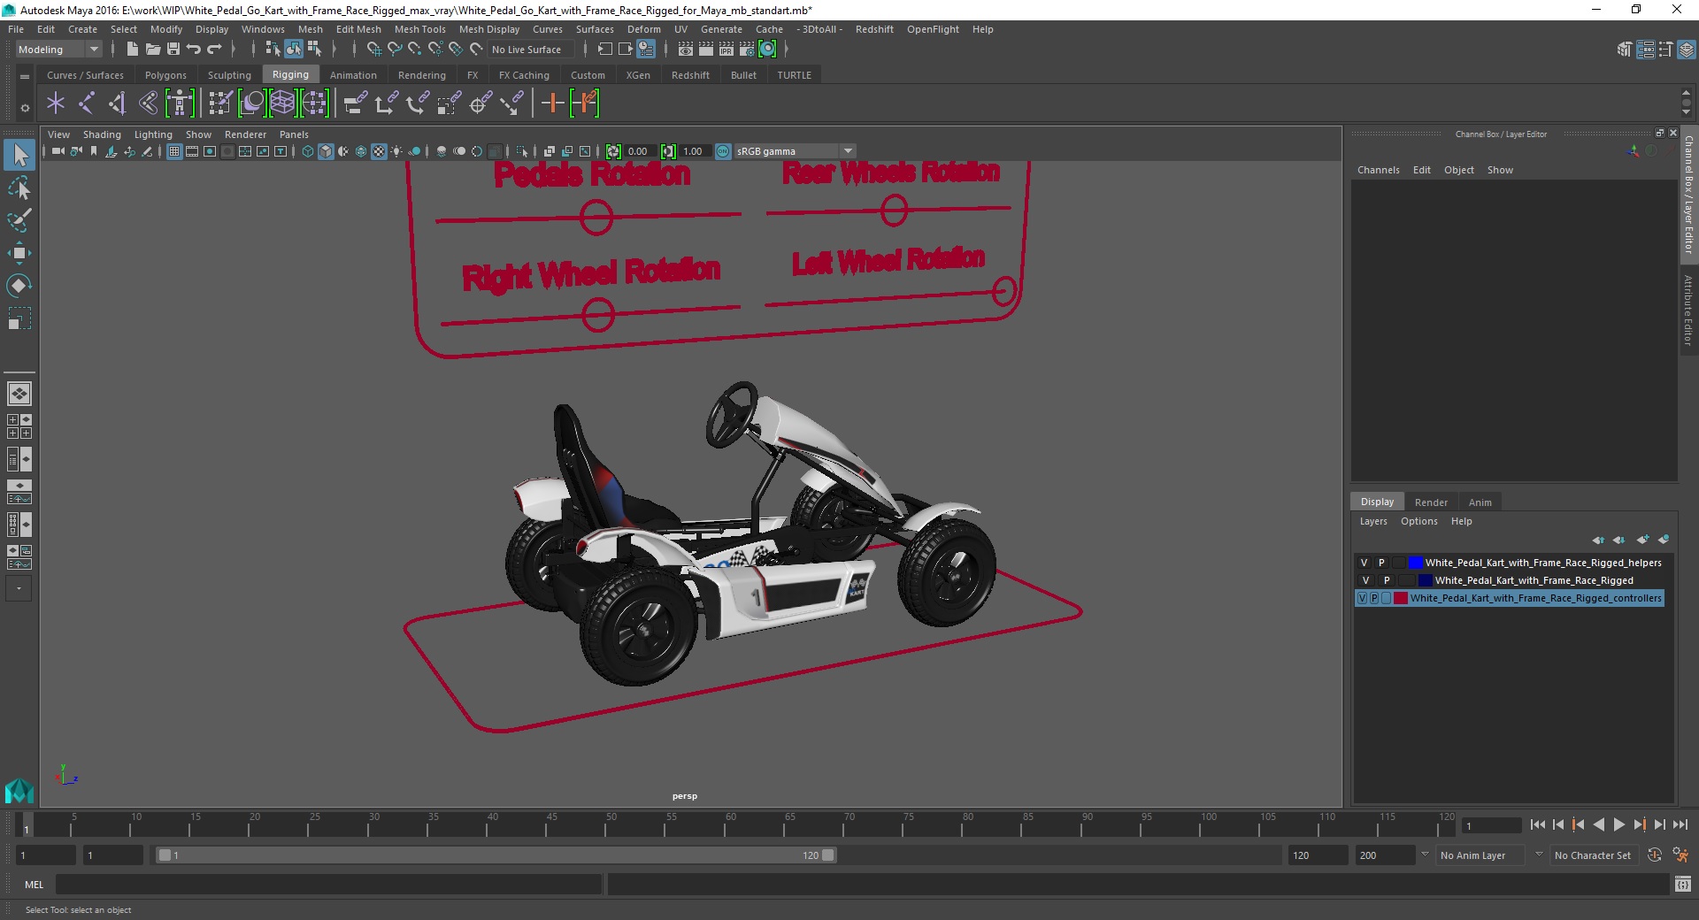Viewport: 1699px width, 920px height.
Task: Click the Set Key orange plus shelf icon
Action: [553, 103]
